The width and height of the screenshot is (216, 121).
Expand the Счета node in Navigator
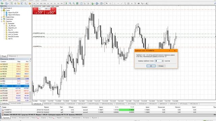pos(2,10)
